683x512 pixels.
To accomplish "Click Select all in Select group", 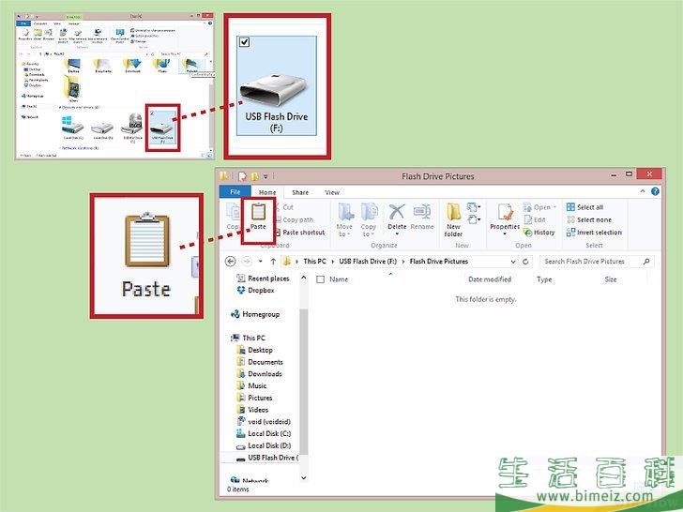I will pos(589,207).
